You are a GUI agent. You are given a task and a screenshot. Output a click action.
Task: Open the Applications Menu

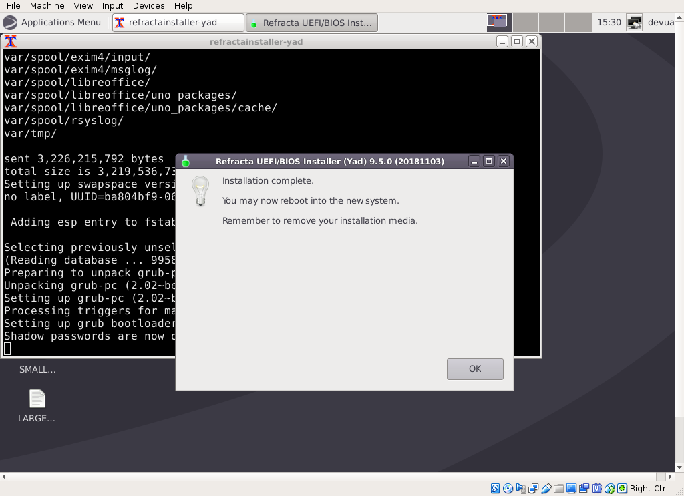click(x=52, y=23)
